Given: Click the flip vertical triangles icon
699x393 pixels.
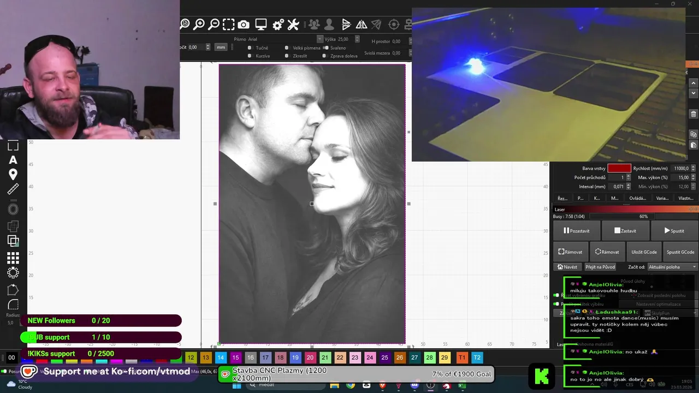Looking at the screenshot, I should [346, 25].
